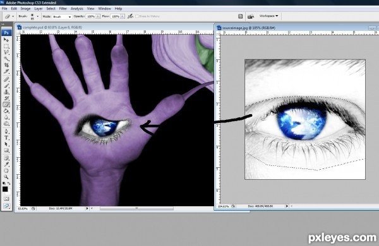Select the Pen tool
Image resolution: width=379 pixels, height=246 pixels.
pos(6,132)
